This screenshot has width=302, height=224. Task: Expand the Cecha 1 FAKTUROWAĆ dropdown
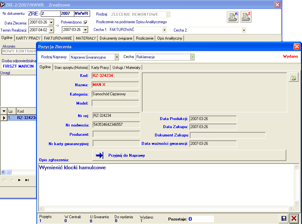pyautogui.click(x=164, y=30)
